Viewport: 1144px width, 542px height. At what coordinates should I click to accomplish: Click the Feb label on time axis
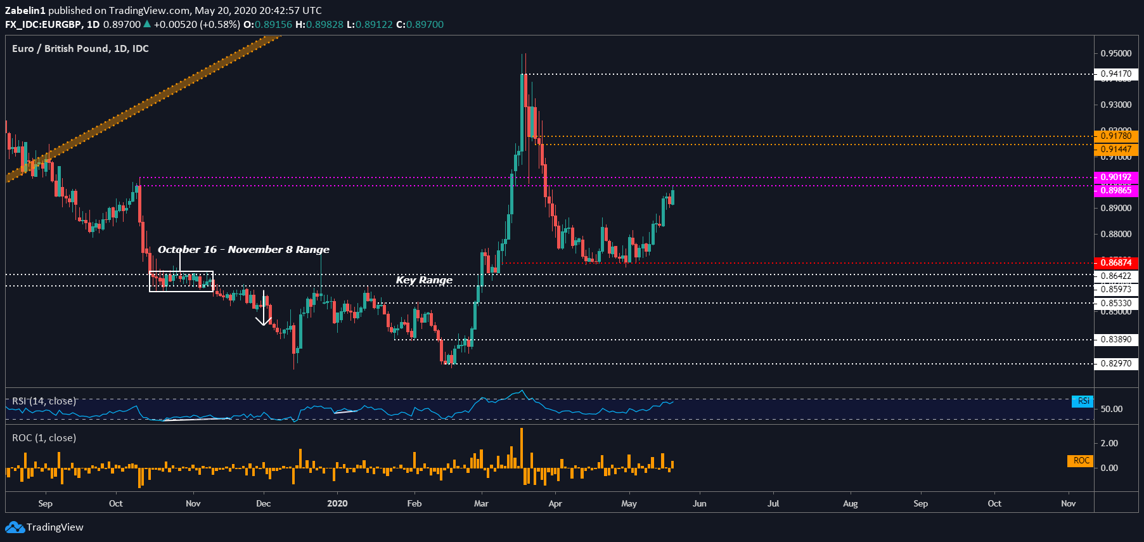pyautogui.click(x=414, y=503)
